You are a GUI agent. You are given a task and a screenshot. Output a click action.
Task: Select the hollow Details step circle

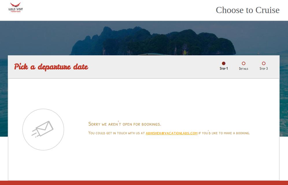point(243,63)
